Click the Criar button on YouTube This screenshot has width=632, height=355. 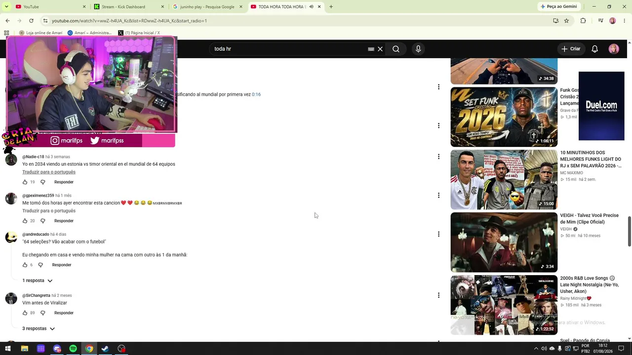coord(571,49)
